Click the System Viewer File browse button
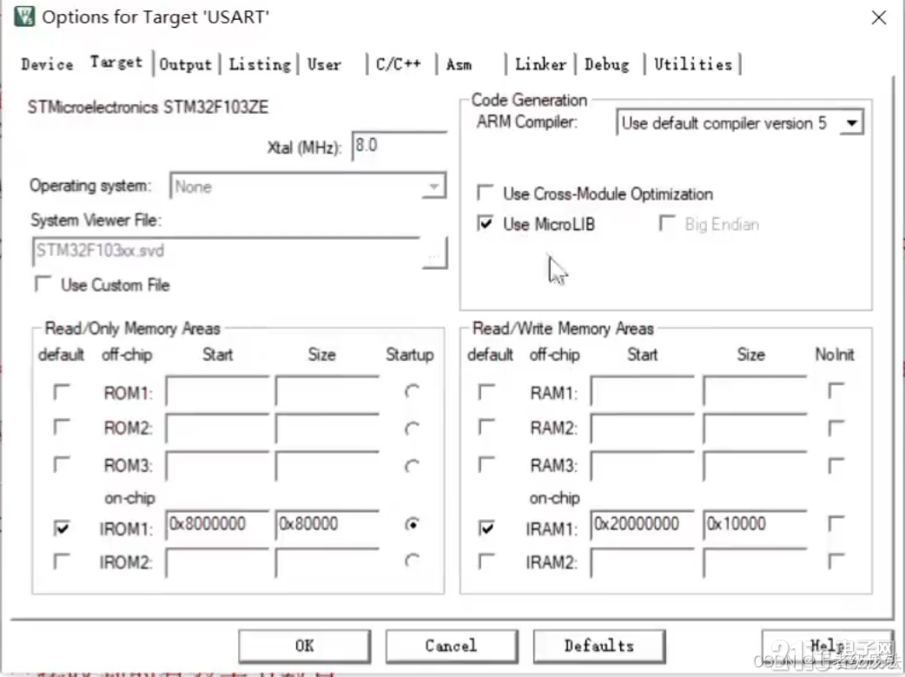The width and height of the screenshot is (905, 677). 434,253
